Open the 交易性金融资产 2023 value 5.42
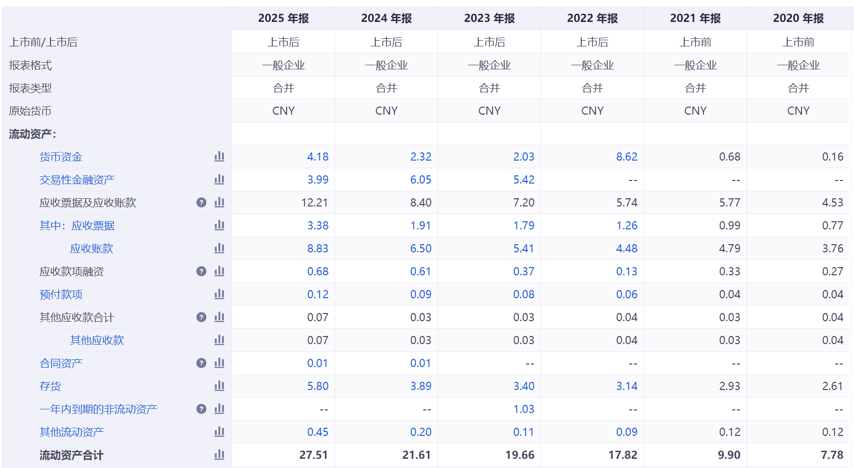Viewport: 854px width, 468px height. point(524,180)
